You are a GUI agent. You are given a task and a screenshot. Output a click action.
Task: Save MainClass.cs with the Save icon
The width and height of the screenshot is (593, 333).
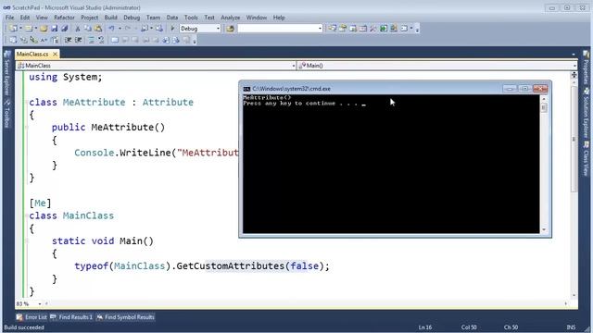click(54, 29)
